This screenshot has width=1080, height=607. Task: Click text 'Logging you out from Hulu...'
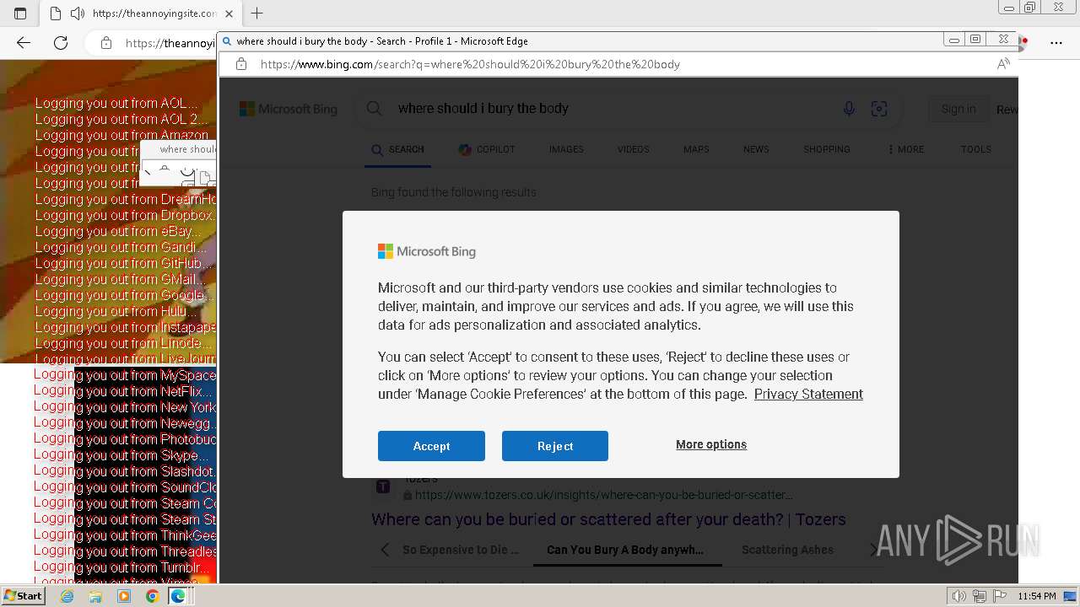[x=116, y=312]
